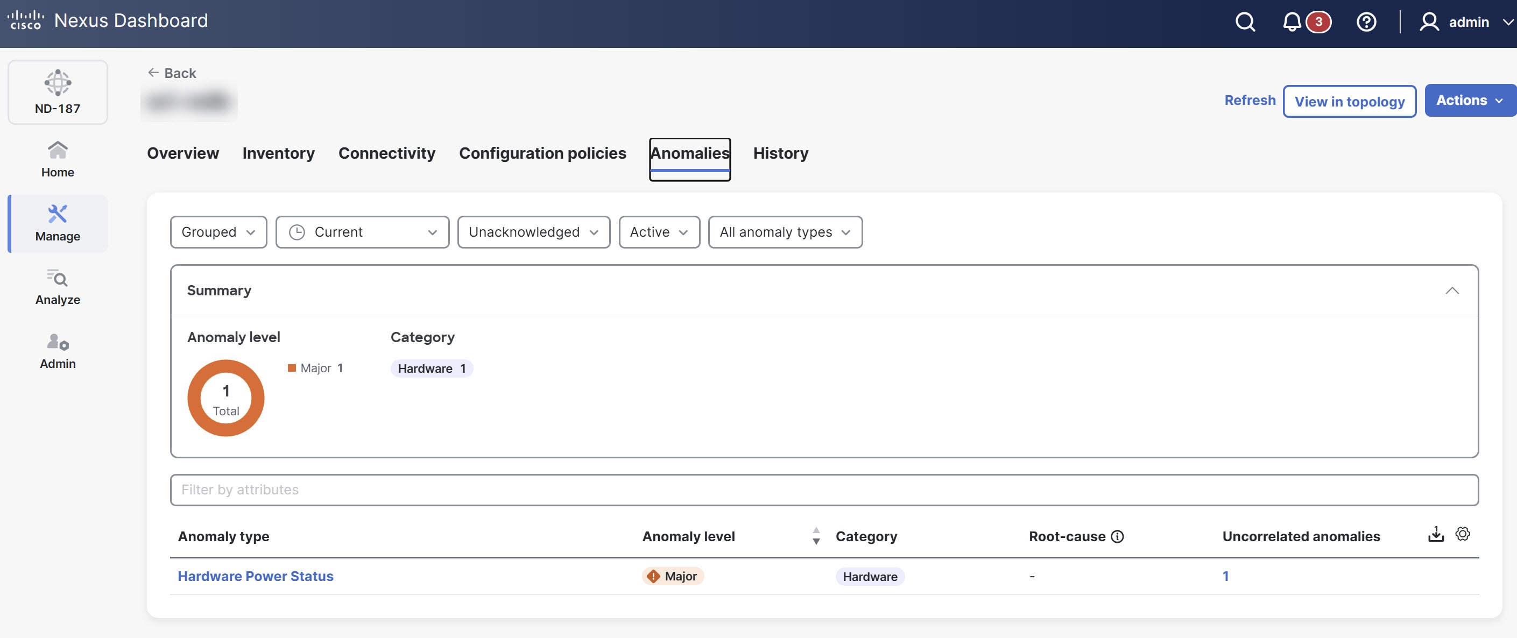Open the Grouped dropdown

[x=218, y=232]
